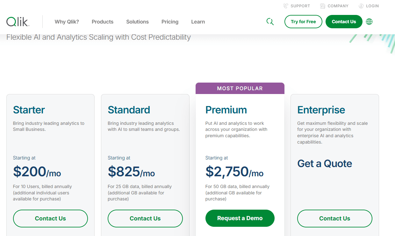Request a Demo for Premium plan

[x=240, y=218]
